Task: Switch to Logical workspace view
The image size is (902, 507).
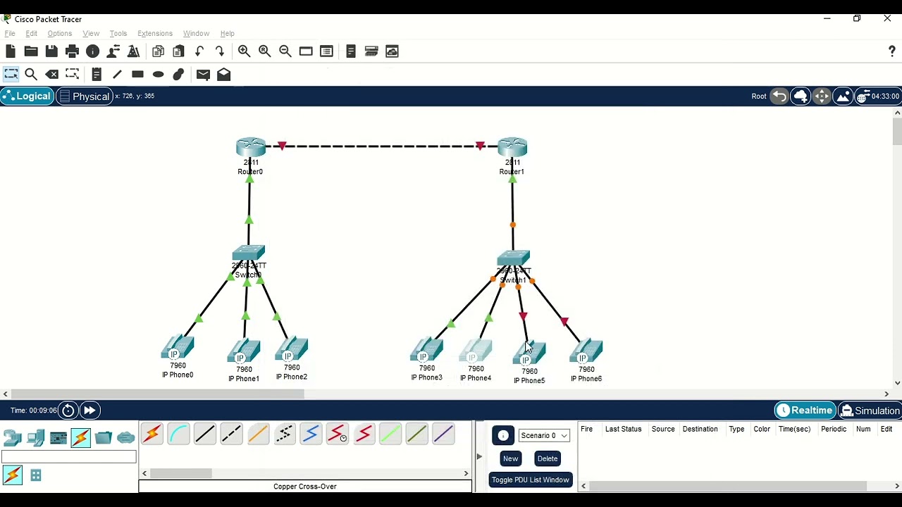Action: [27, 96]
